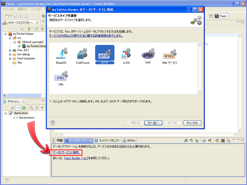The image size is (247, 185).
Task: Click the Open Perspective icon near Flash
Action: (211, 16)
